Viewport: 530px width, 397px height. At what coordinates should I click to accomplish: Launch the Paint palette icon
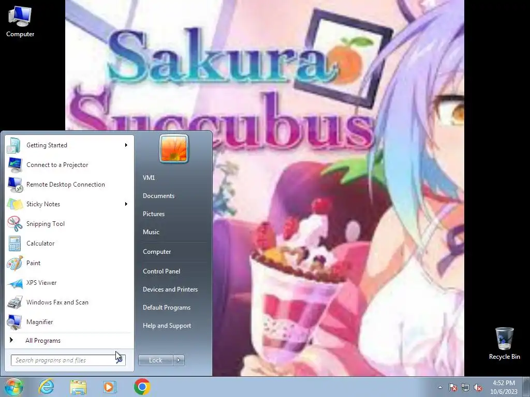click(x=14, y=263)
